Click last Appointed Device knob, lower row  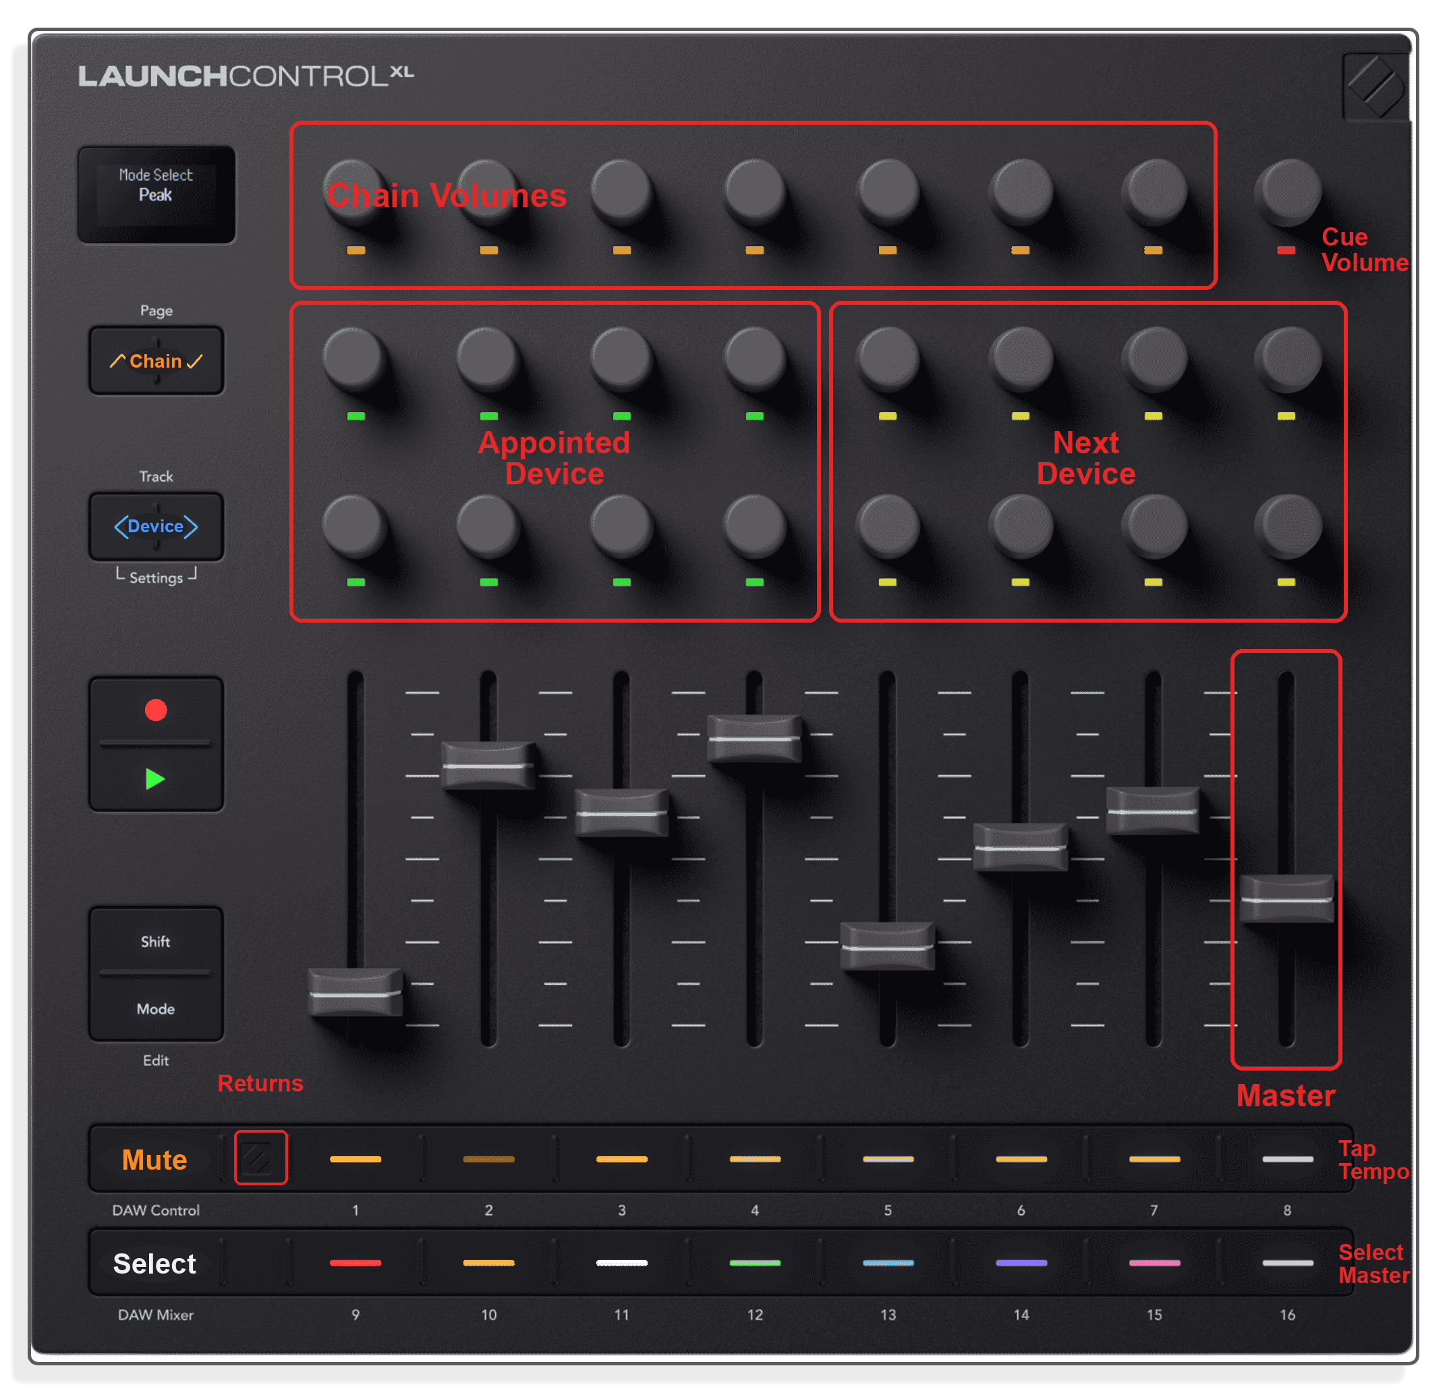[754, 525]
